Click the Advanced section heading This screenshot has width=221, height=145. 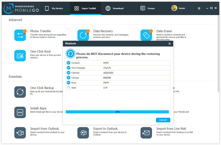click(x=15, y=20)
